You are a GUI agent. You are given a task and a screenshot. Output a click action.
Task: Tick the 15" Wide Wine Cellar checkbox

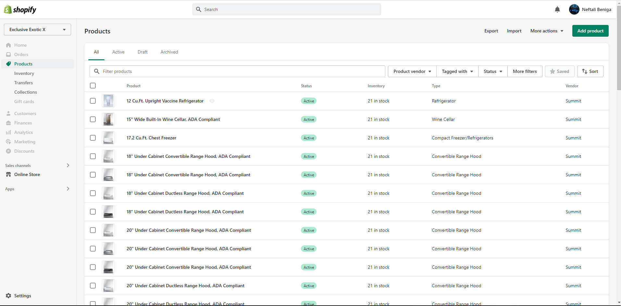(x=93, y=119)
